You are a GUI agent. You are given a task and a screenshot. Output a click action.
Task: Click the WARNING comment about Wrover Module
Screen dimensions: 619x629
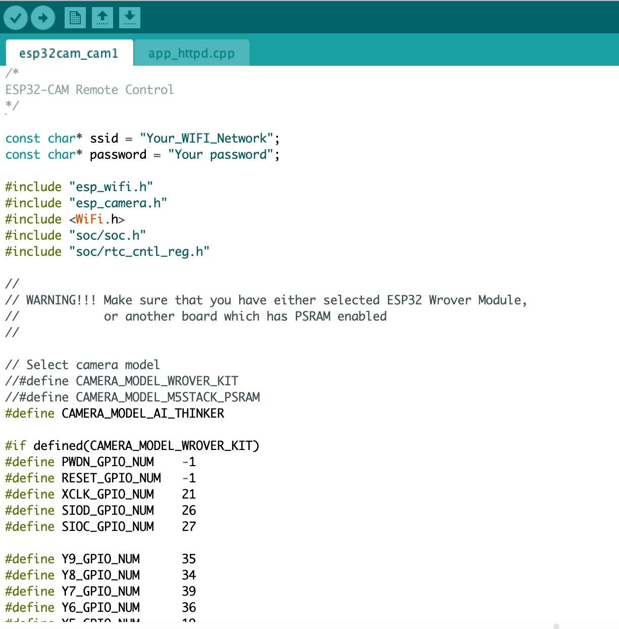pyautogui.click(x=266, y=300)
